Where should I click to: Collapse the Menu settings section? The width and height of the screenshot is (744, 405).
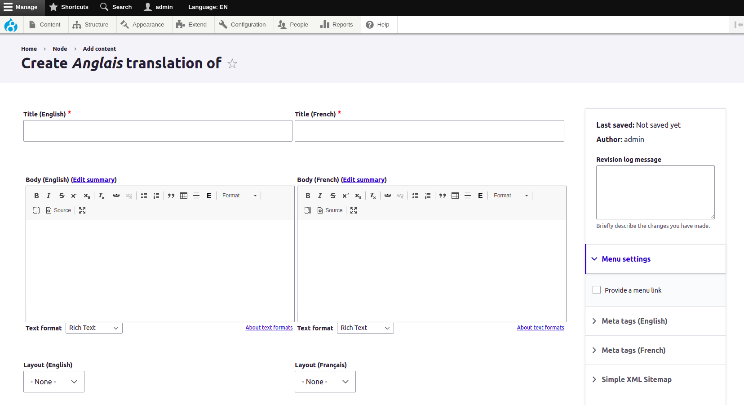[x=626, y=259]
